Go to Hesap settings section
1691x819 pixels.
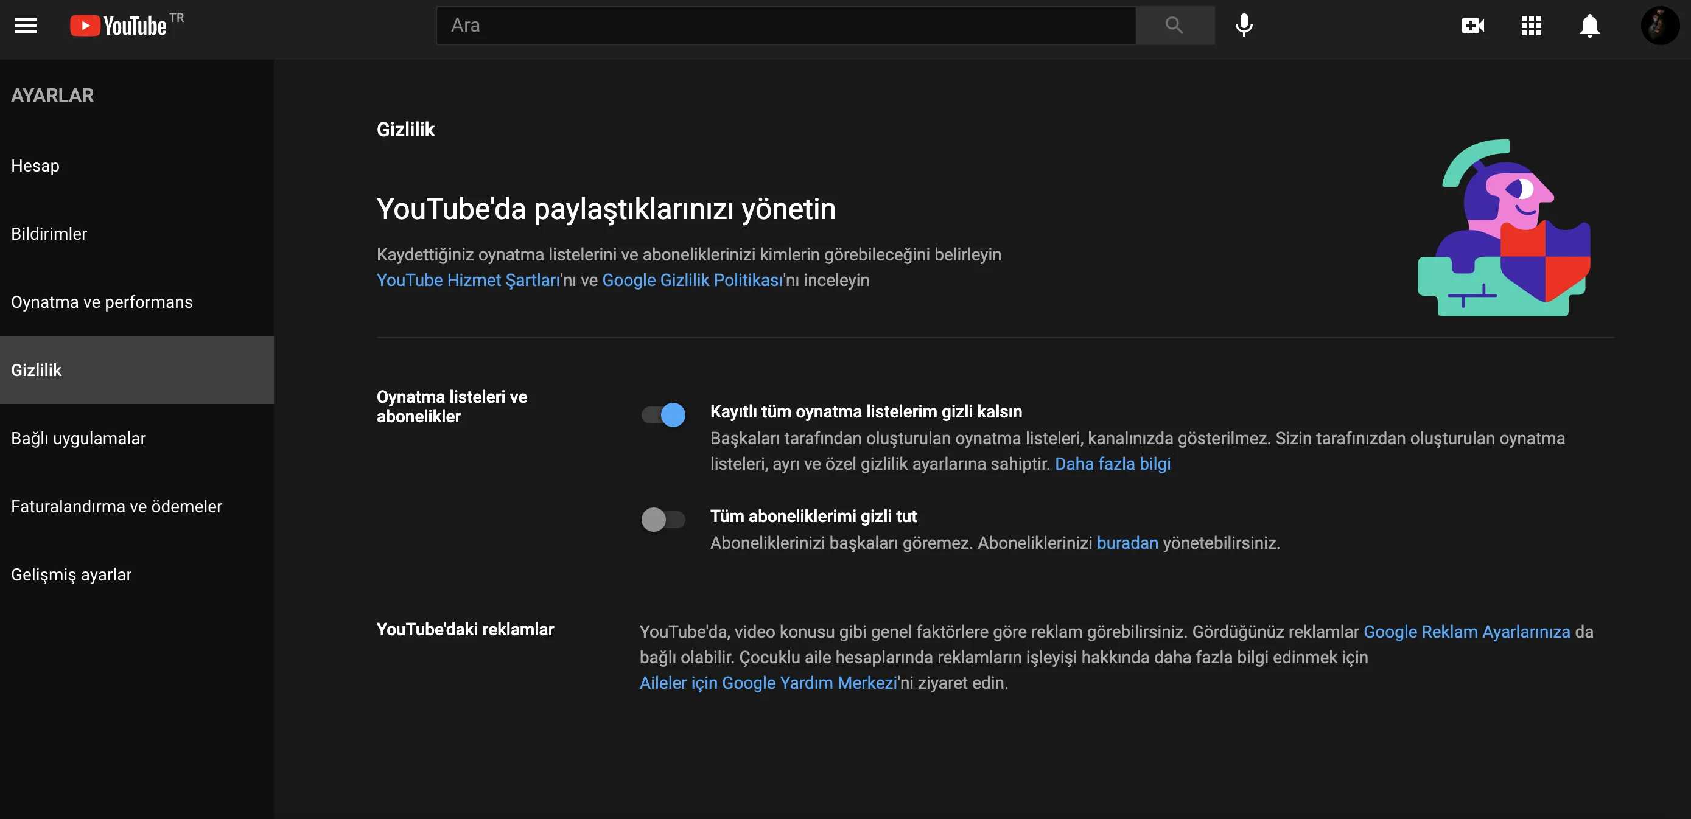pos(35,166)
